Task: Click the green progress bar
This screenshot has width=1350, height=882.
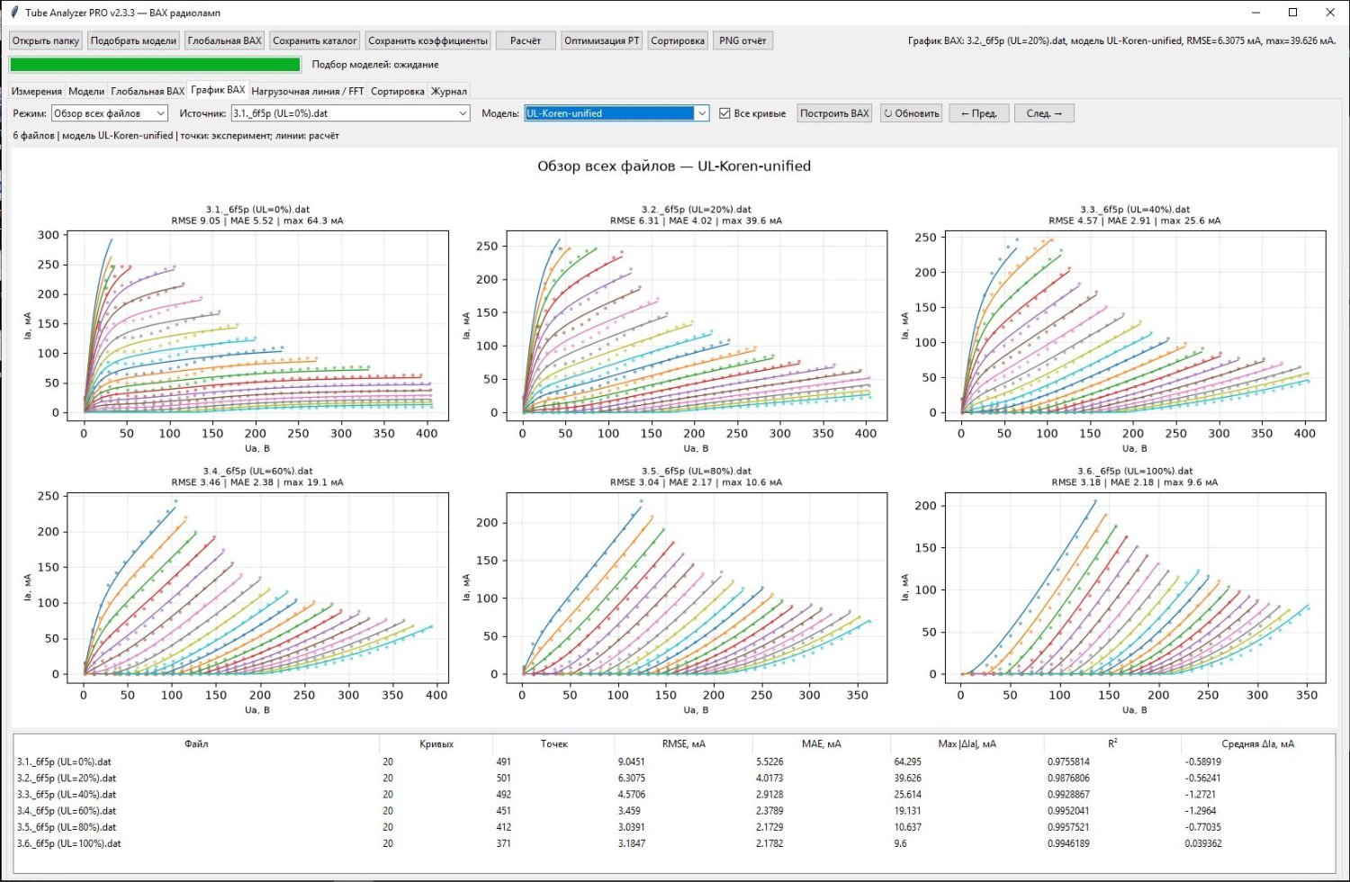Action: point(155,65)
